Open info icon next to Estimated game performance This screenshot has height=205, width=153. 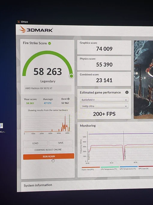[127, 92]
